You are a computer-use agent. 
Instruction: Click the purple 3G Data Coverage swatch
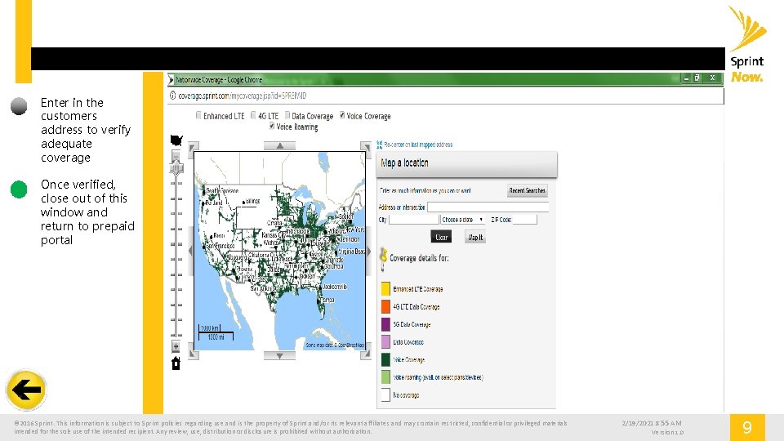tap(385, 324)
